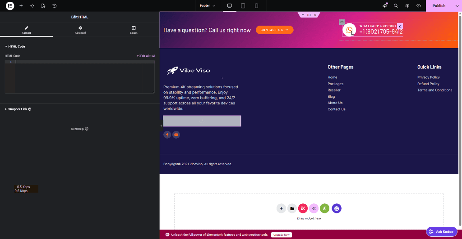Select the Content tab

[x=27, y=30]
